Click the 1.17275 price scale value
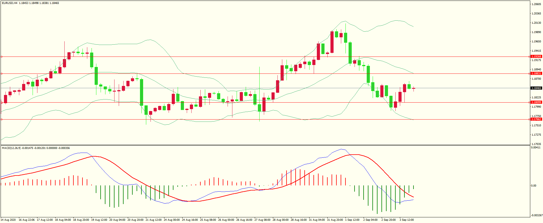The height and width of the screenshot is (223, 543). (x=536, y=135)
